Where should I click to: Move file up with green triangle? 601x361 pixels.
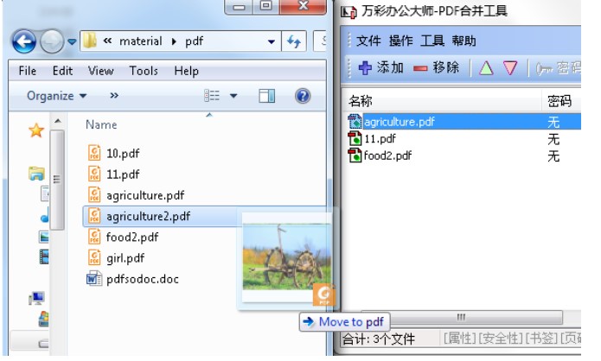tap(486, 68)
